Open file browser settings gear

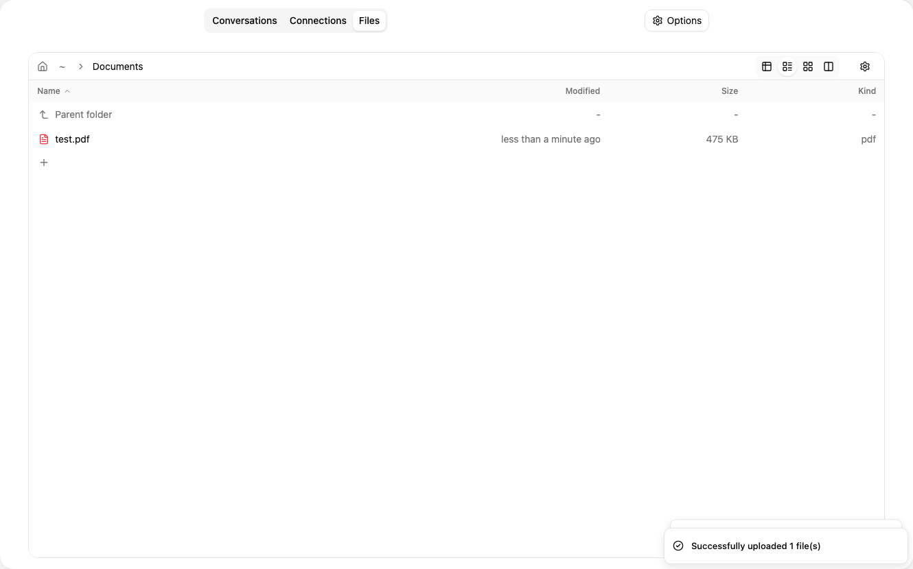[865, 66]
